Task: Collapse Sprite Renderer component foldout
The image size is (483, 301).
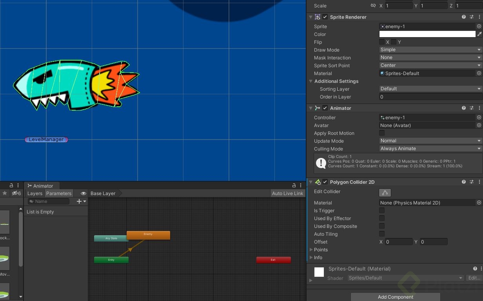Action: point(311,17)
